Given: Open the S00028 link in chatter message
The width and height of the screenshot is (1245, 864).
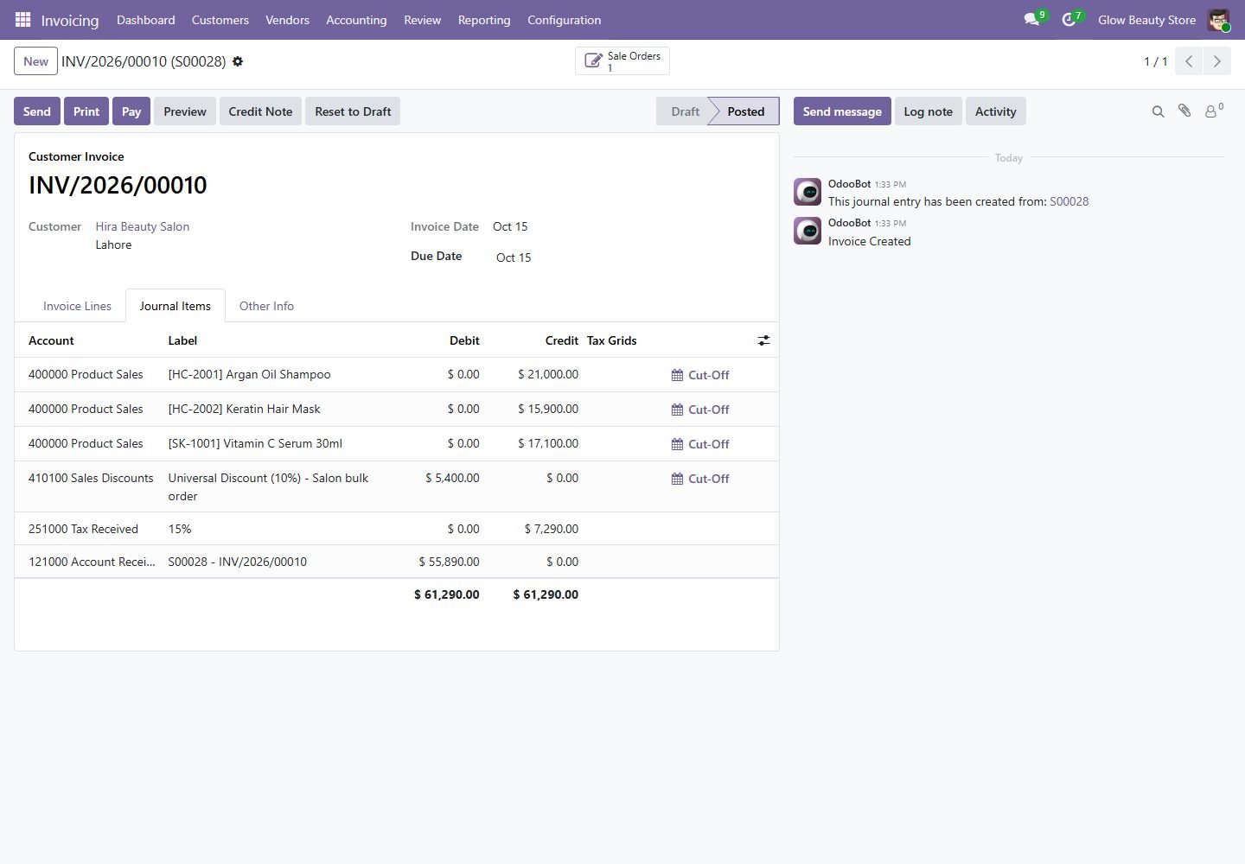Looking at the screenshot, I should point(1069,201).
